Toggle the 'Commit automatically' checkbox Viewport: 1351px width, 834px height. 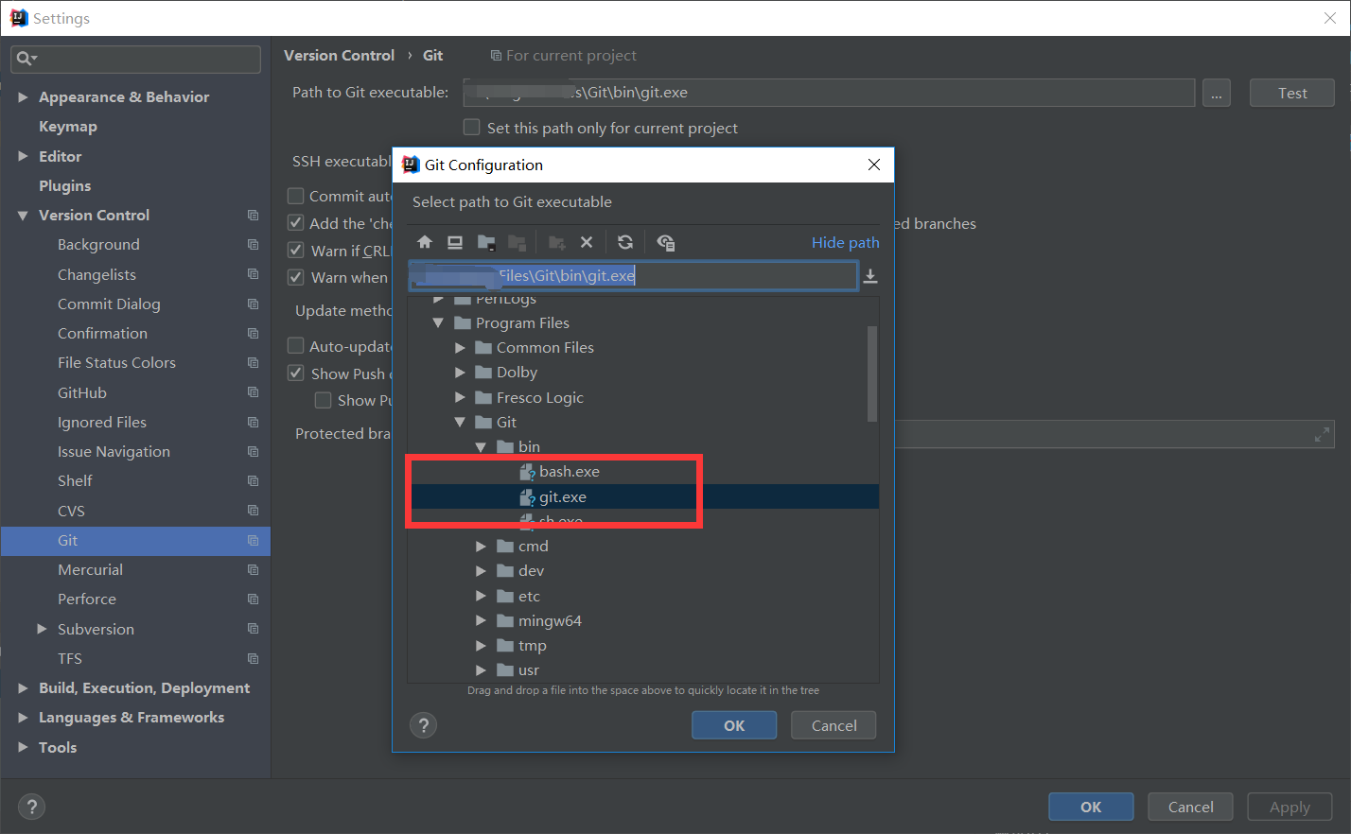click(x=295, y=196)
